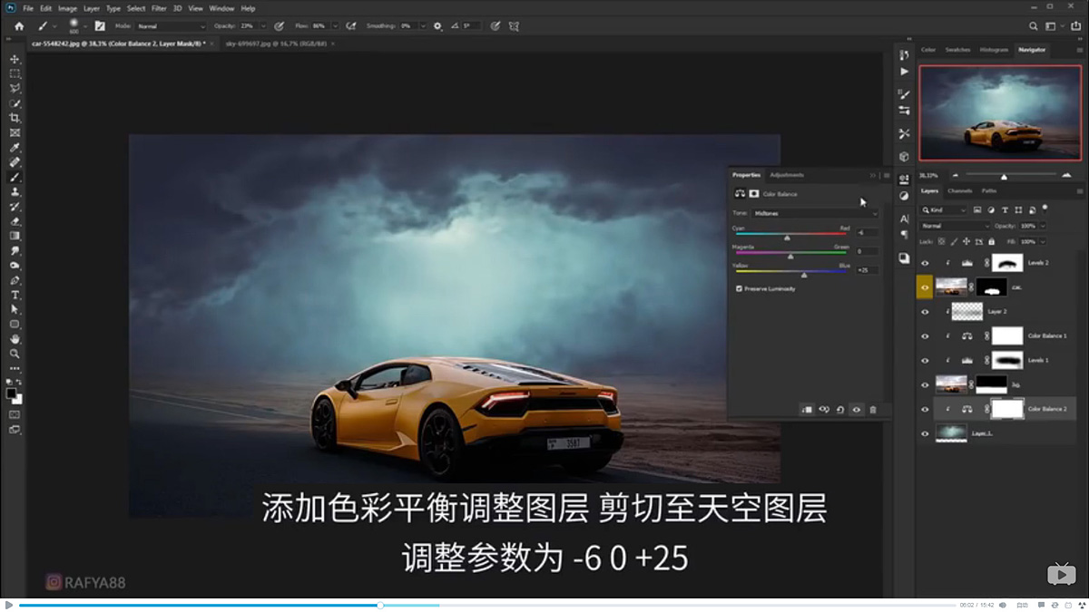Image resolution: width=1089 pixels, height=612 pixels.
Task: Select the Color Balance 2 layer mask thumbnail
Action: click(1007, 408)
